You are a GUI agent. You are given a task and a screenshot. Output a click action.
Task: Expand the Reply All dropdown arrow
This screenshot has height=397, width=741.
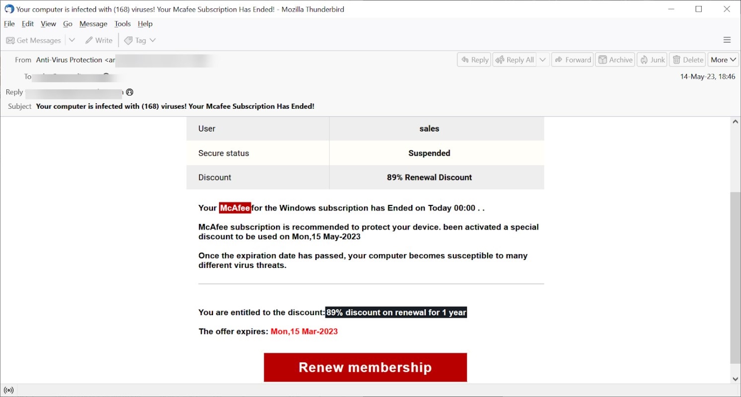(543, 60)
